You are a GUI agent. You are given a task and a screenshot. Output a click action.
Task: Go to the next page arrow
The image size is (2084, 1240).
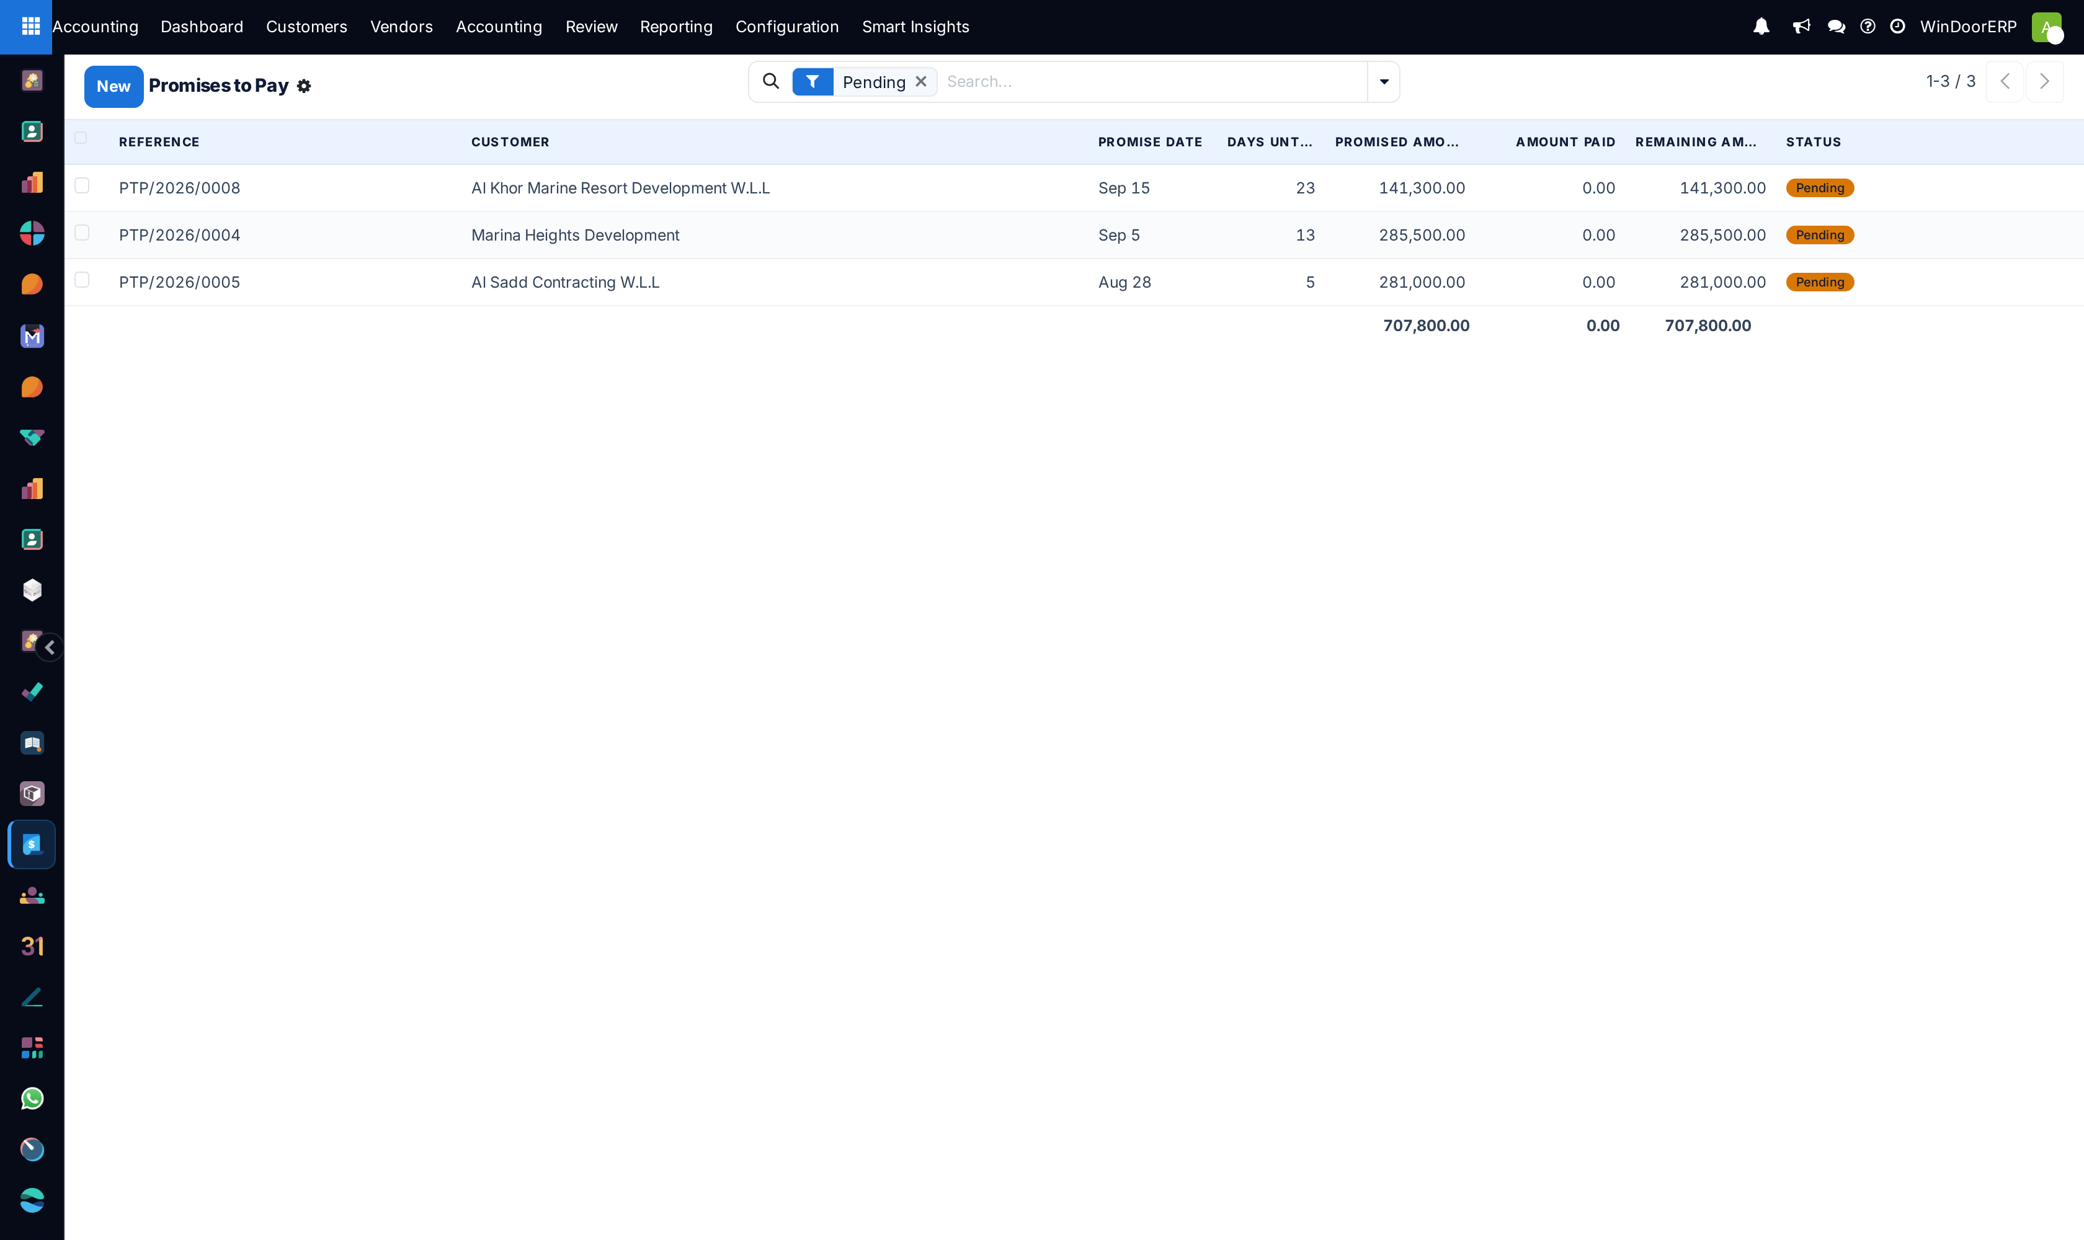point(2045,82)
